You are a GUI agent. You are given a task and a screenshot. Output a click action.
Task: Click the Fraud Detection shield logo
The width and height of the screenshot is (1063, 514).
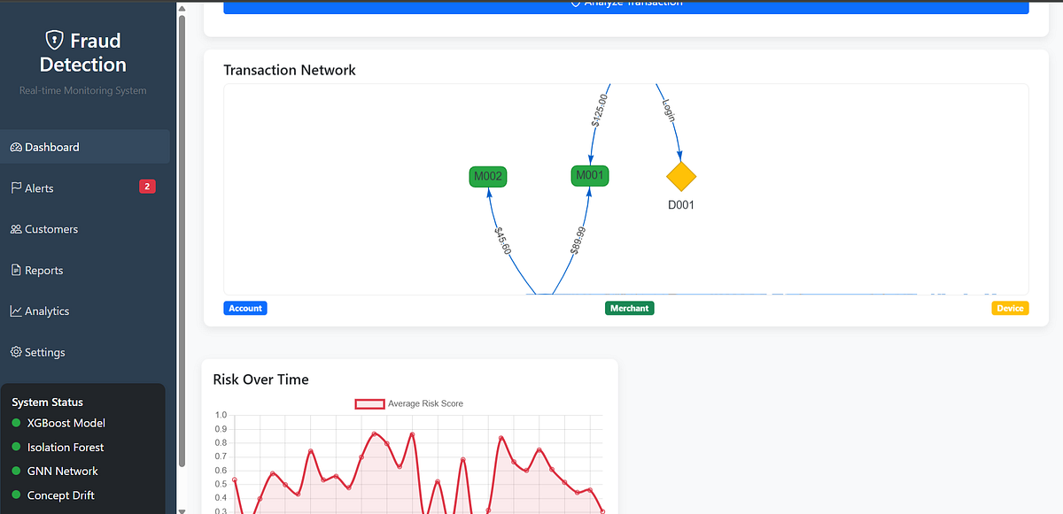point(55,40)
